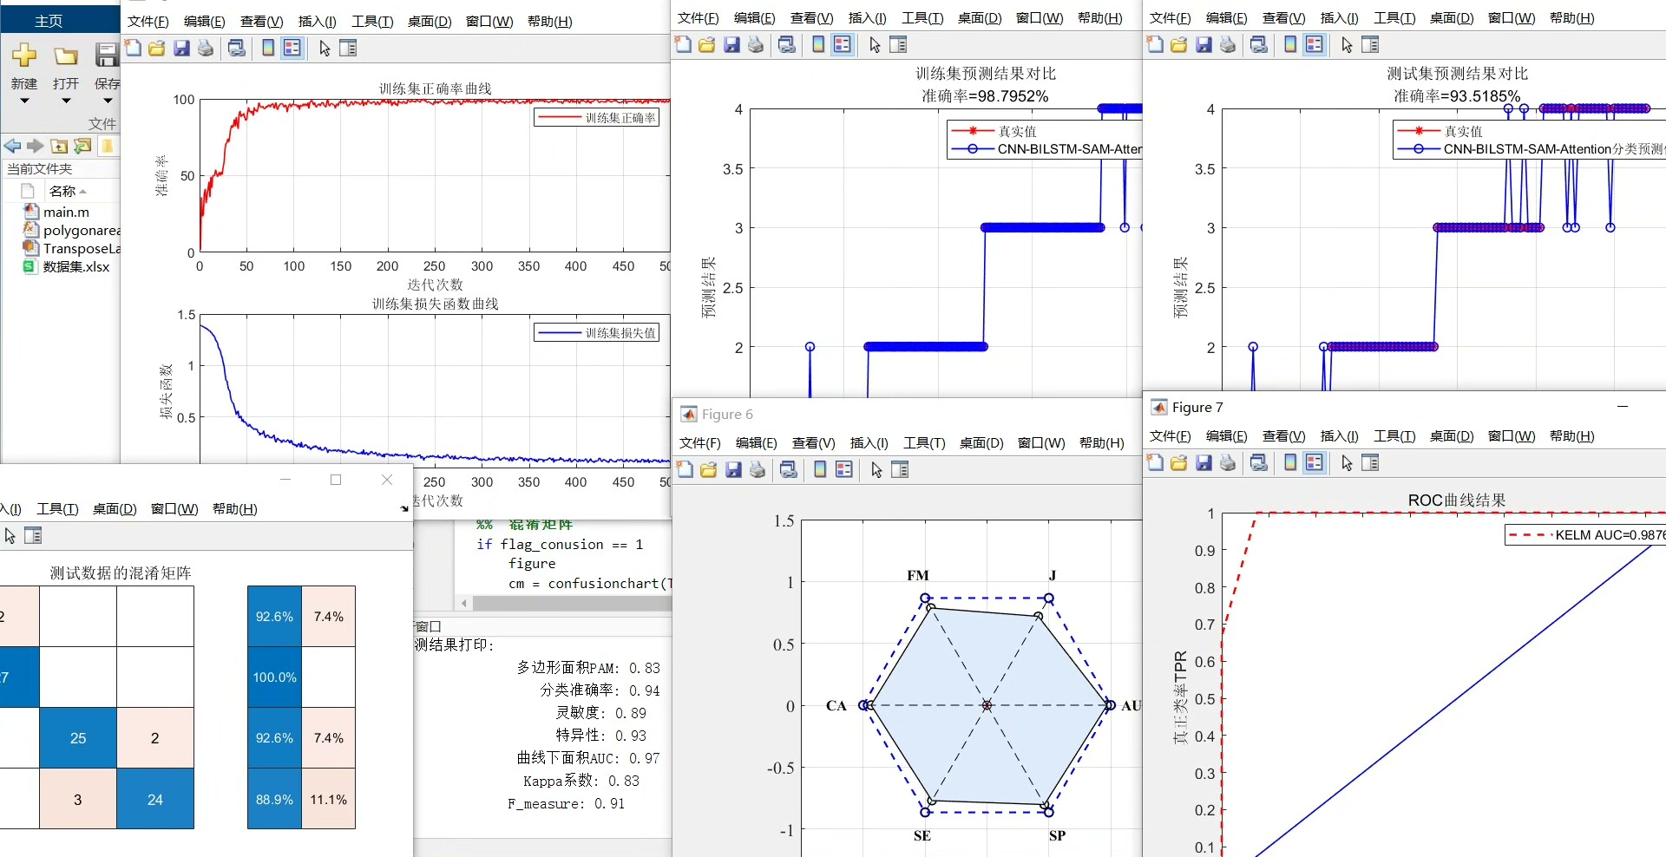Screen dimensions: 1666x857
Task: Click Open File icon in 训练集预测结果对比 figure
Action: [x=706, y=45]
